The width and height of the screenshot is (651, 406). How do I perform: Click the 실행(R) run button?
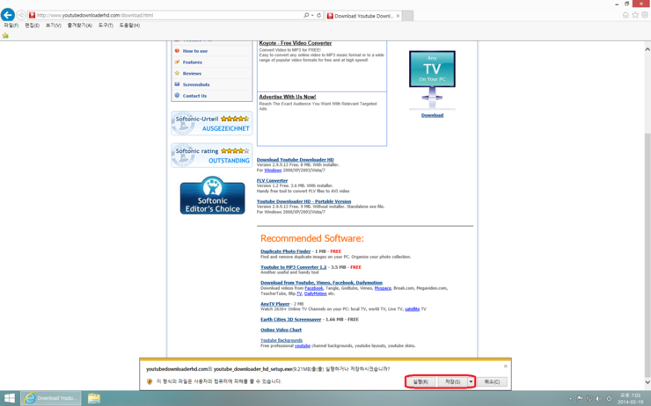coord(421,381)
